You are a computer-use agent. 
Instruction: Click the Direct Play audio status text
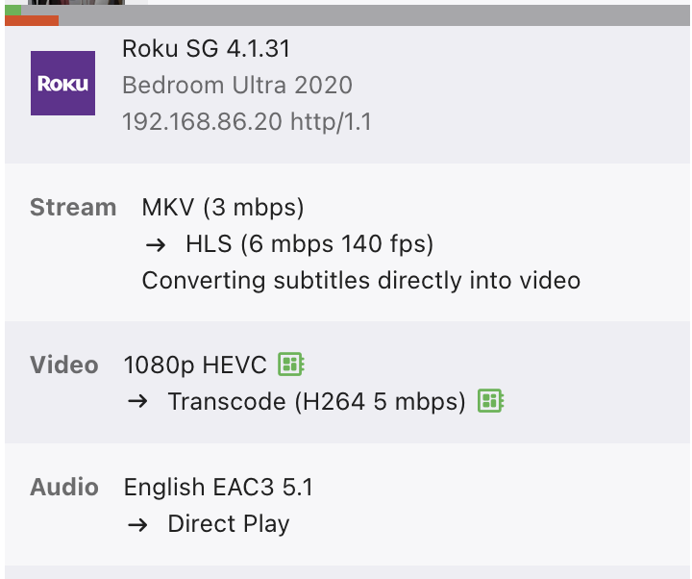[228, 524]
